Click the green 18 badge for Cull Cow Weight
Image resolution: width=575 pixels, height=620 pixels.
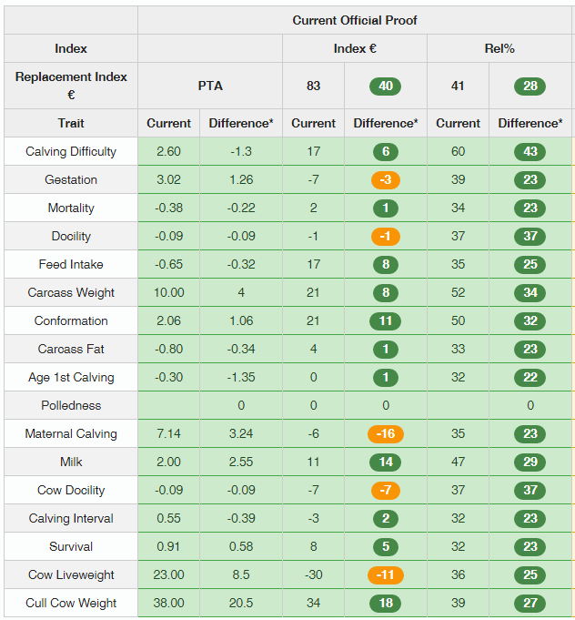click(386, 603)
